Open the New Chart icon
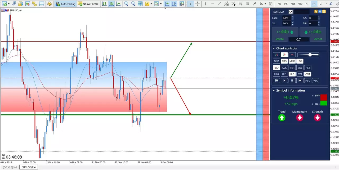Image resolution: width=339 pixels, height=170 pixels. pyautogui.click(x=4, y=4)
